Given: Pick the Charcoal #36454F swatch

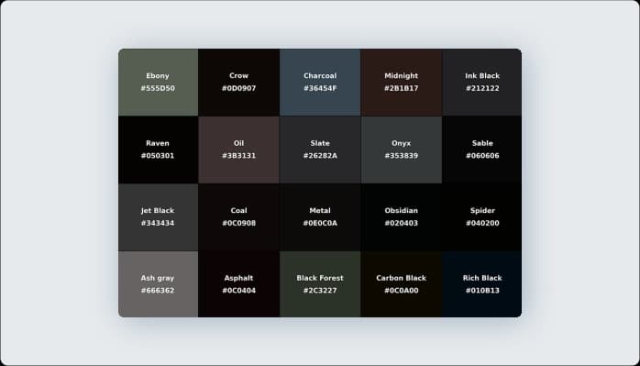Looking at the screenshot, I should tap(320, 83).
